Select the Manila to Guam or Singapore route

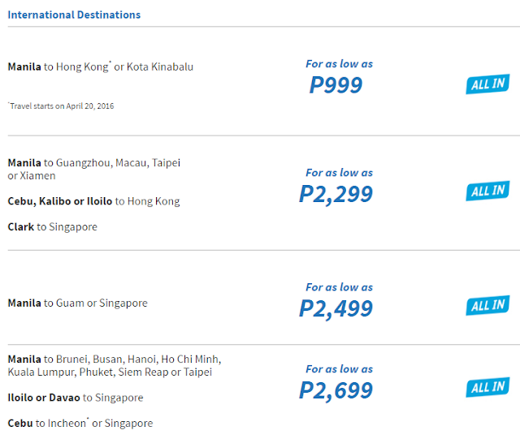coord(77,303)
